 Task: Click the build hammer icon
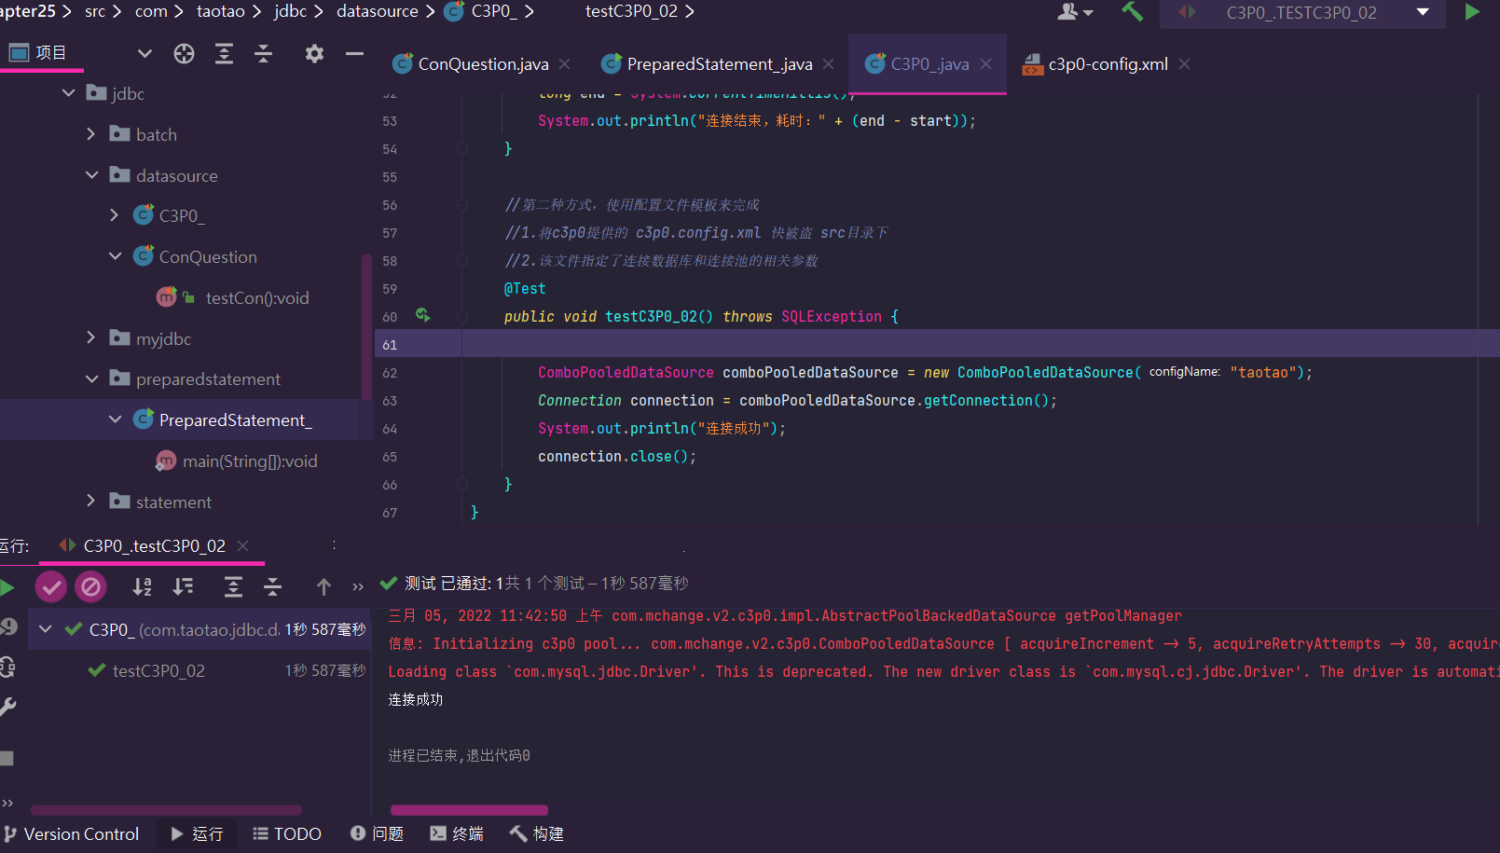(1132, 12)
